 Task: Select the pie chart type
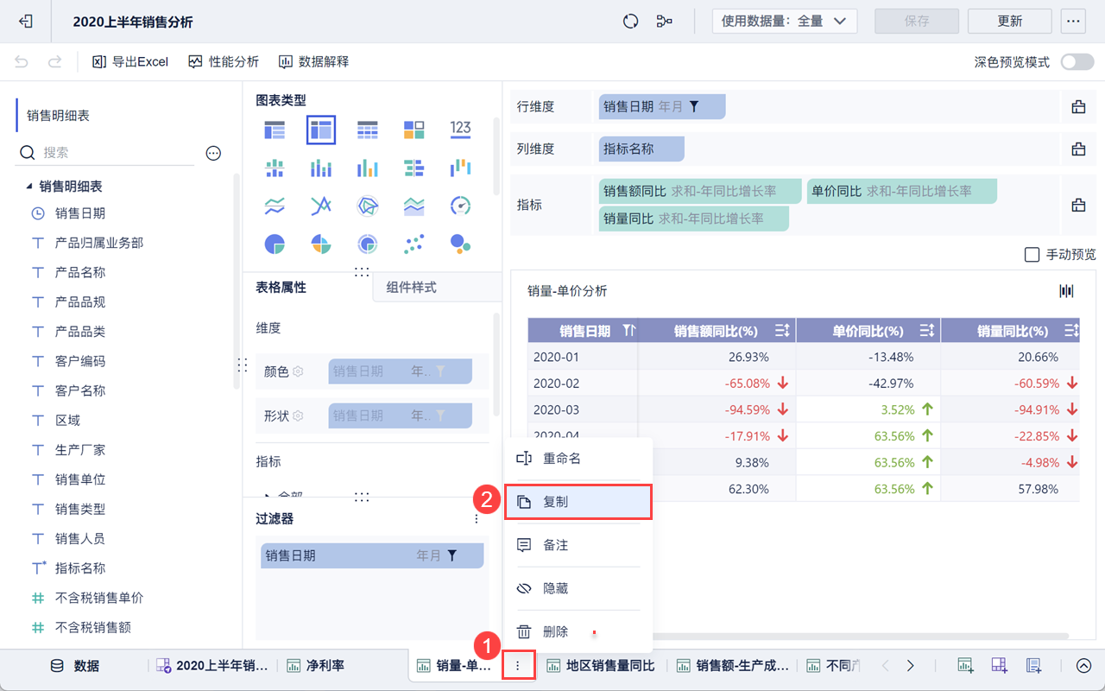click(x=275, y=244)
